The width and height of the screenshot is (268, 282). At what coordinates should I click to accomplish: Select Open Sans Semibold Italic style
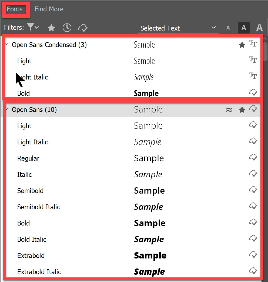pos(39,207)
